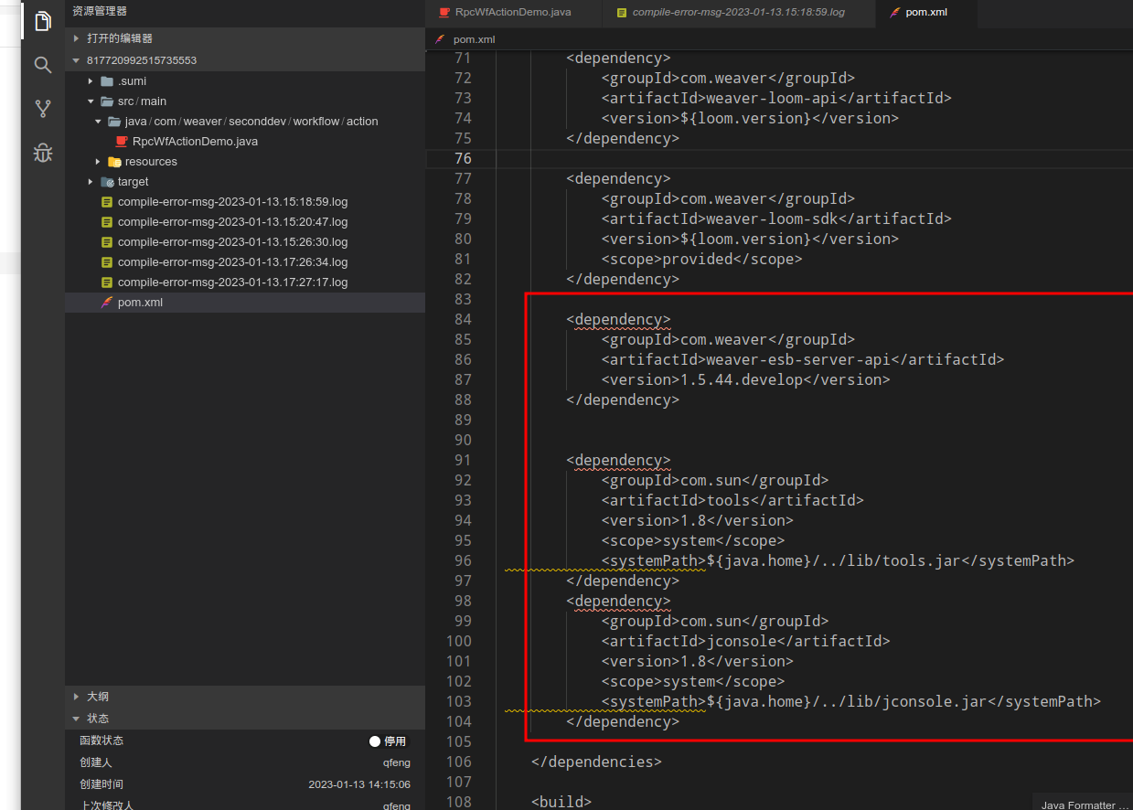This screenshot has width=1133, height=810.
Task: Click log file icon of compile-error-msg-2023-01-13.17:26:34.log
Action: 107,262
